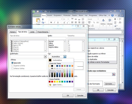
Task: Click the Mais Cores palette icon
Action: [x=50, y=85]
